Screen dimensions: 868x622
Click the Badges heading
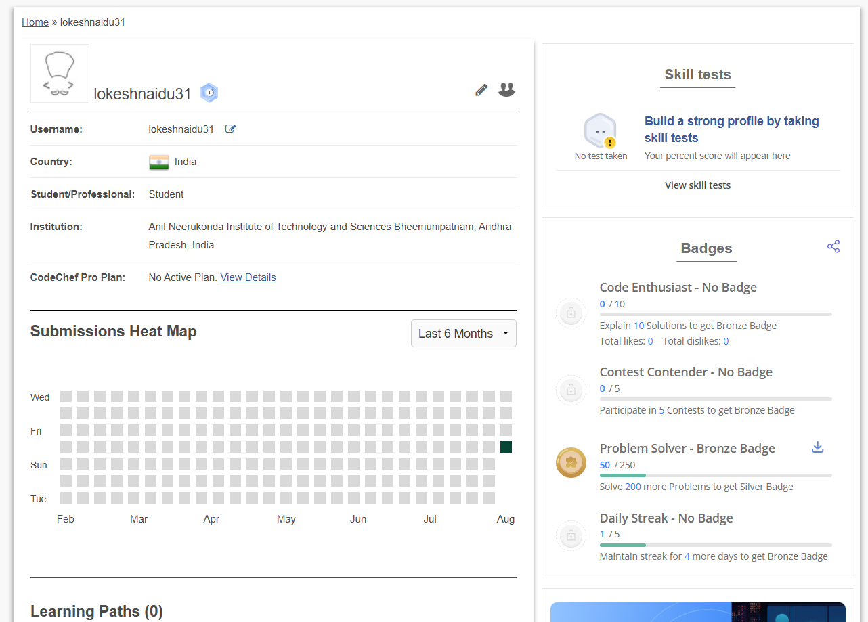coord(707,248)
